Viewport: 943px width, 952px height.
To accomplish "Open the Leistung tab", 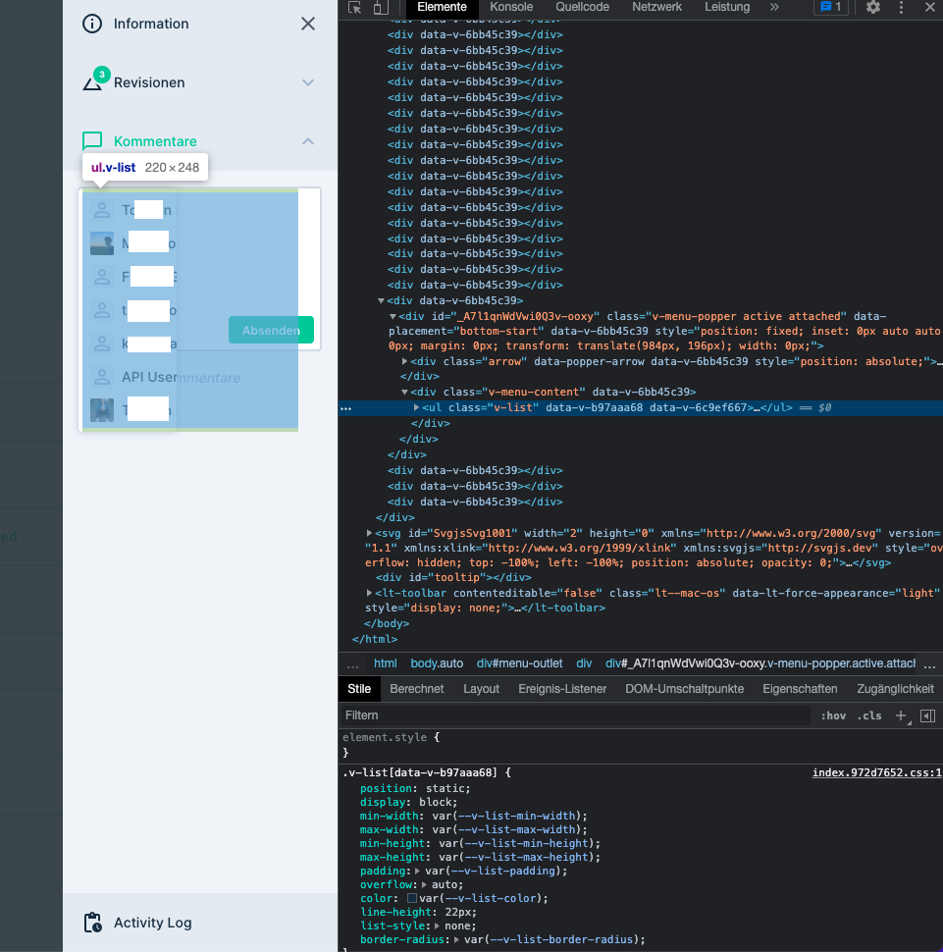I will pyautogui.click(x=727, y=7).
